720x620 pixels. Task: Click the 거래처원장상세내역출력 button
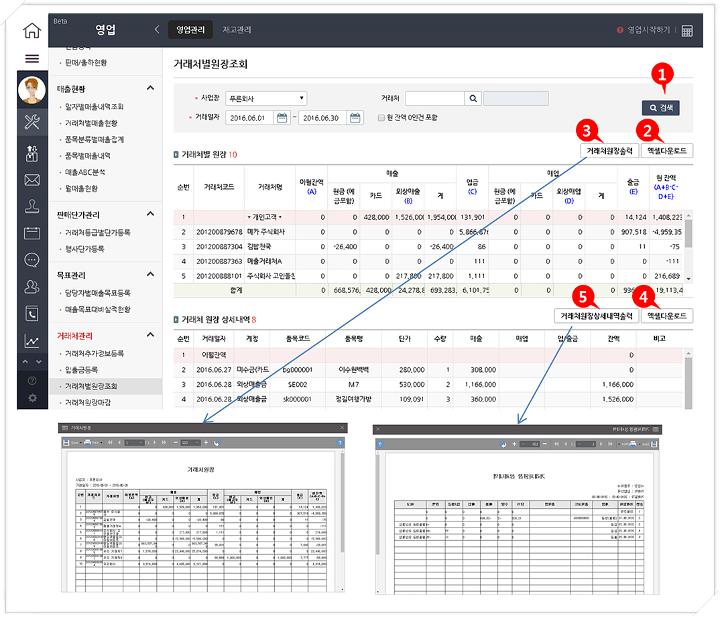click(597, 316)
